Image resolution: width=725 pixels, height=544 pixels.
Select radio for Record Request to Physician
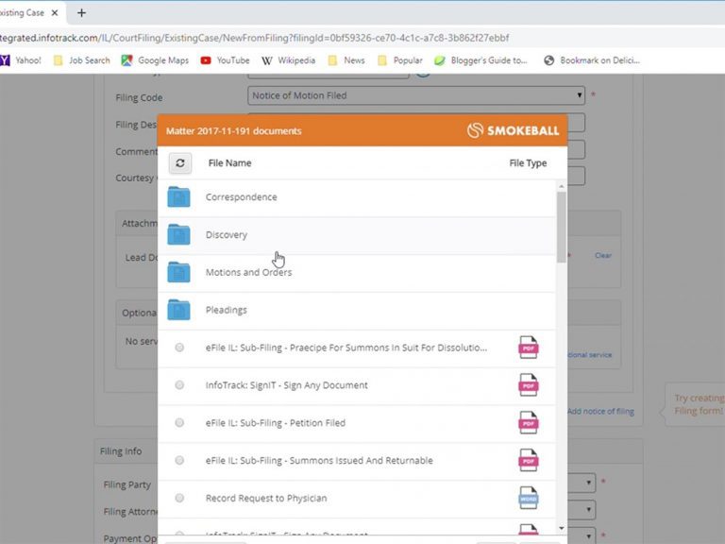179,498
